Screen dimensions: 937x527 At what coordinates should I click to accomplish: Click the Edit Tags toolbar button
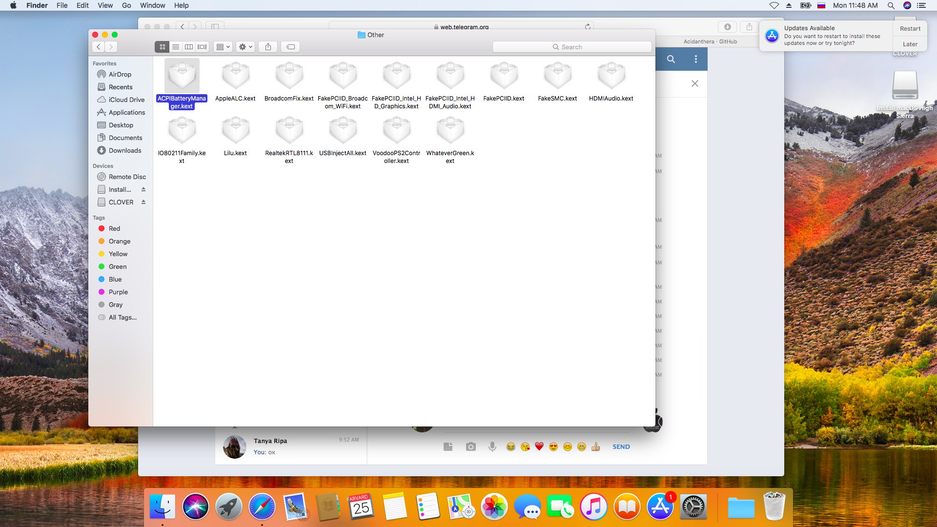(290, 47)
